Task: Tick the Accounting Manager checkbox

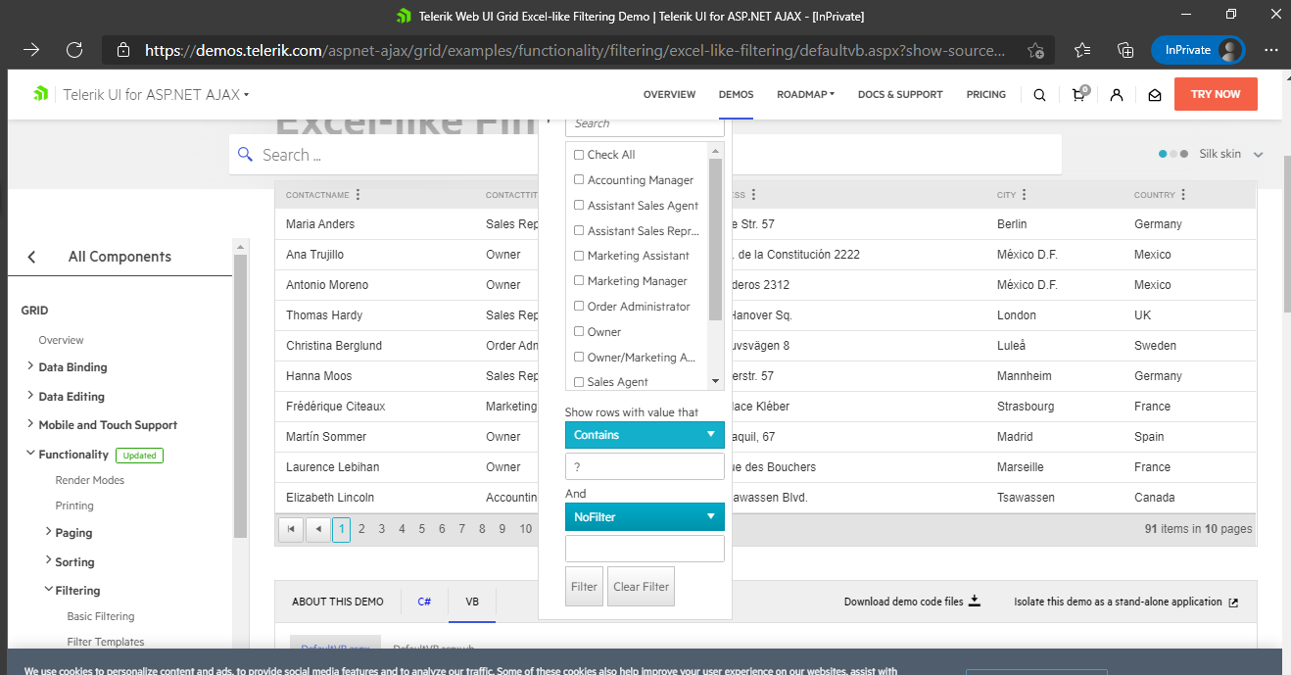Action: pos(579,179)
